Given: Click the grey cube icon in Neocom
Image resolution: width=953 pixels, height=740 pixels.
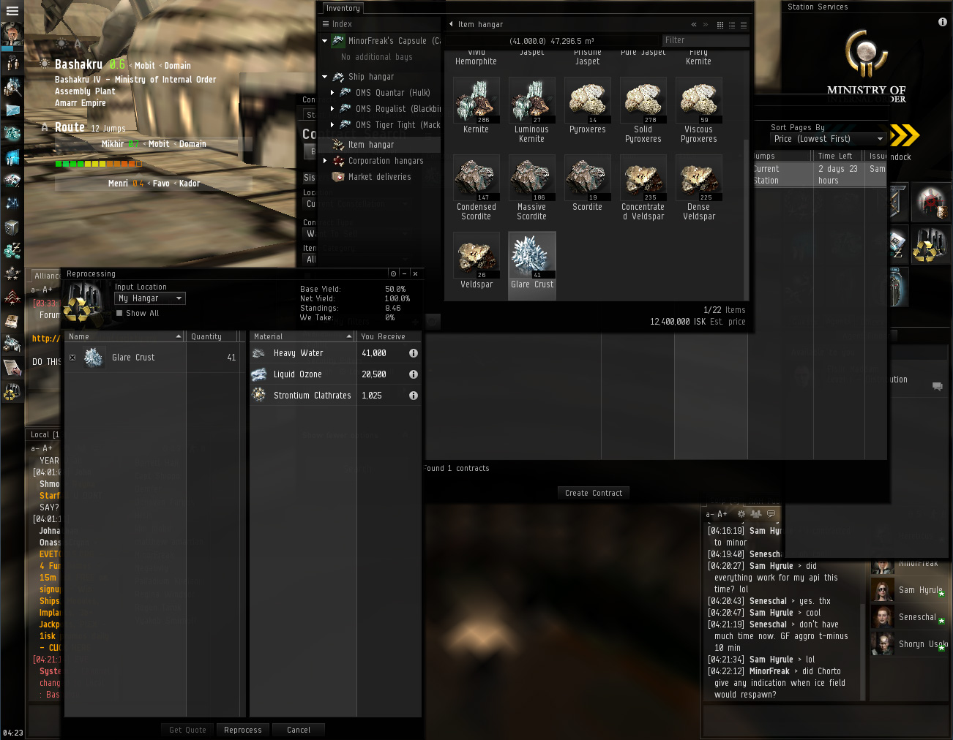Looking at the screenshot, I should [12, 227].
